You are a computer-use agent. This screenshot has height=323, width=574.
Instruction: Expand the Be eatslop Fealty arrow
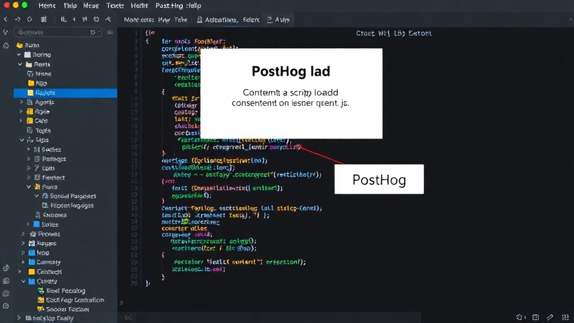pos(19,318)
